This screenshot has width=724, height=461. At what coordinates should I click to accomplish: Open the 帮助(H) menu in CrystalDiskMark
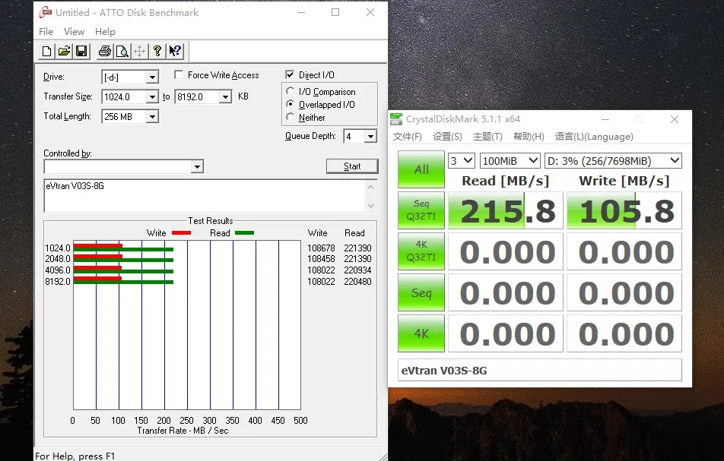529,137
